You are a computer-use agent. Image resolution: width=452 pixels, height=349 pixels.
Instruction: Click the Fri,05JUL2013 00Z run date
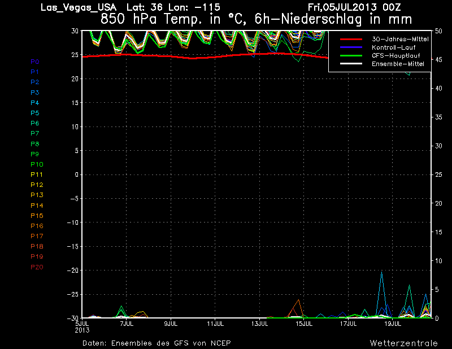354,7
